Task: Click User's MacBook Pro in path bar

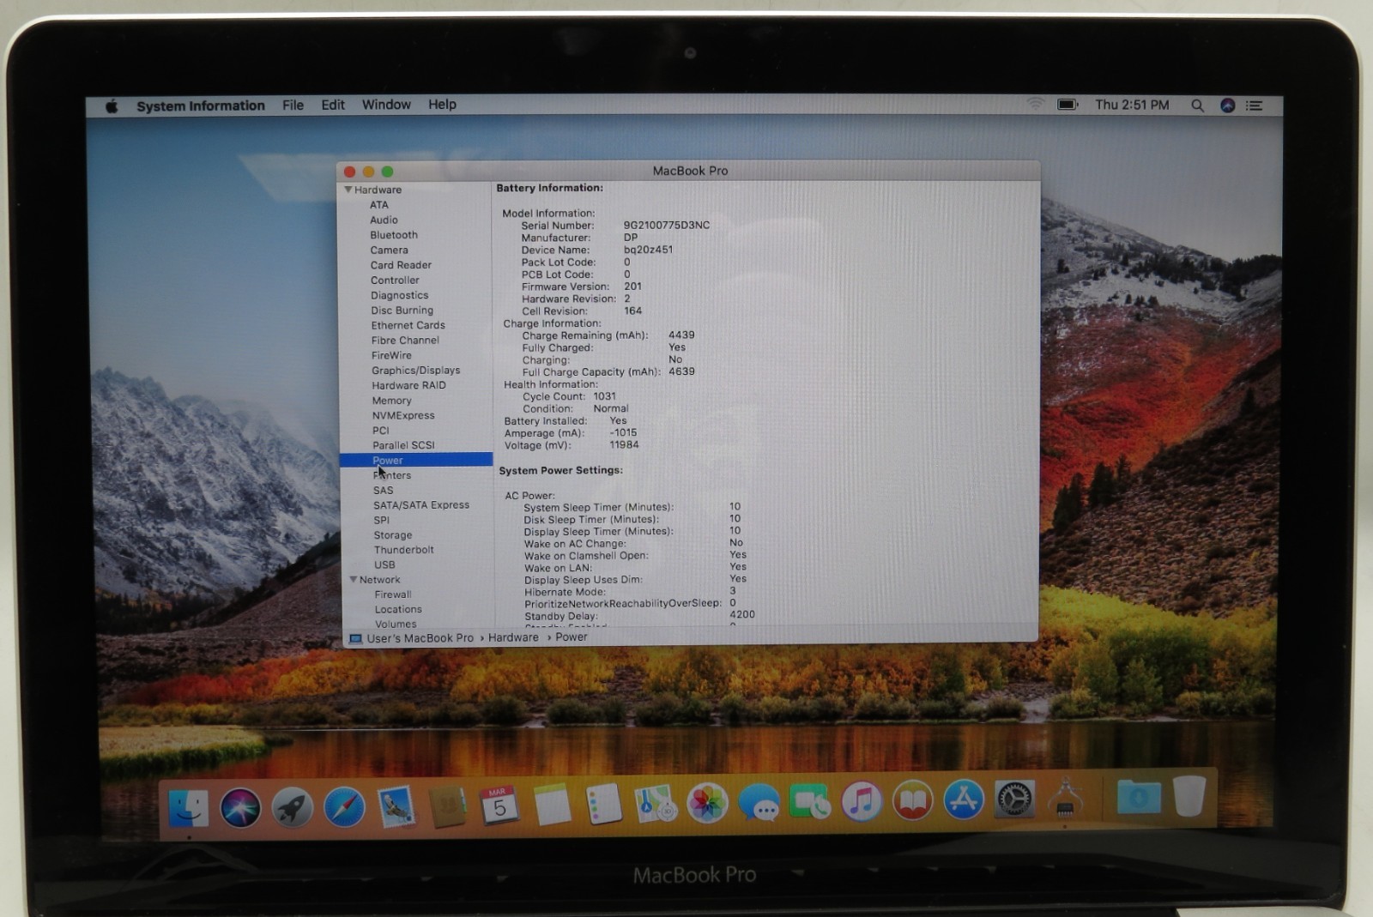Action: pos(420,638)
